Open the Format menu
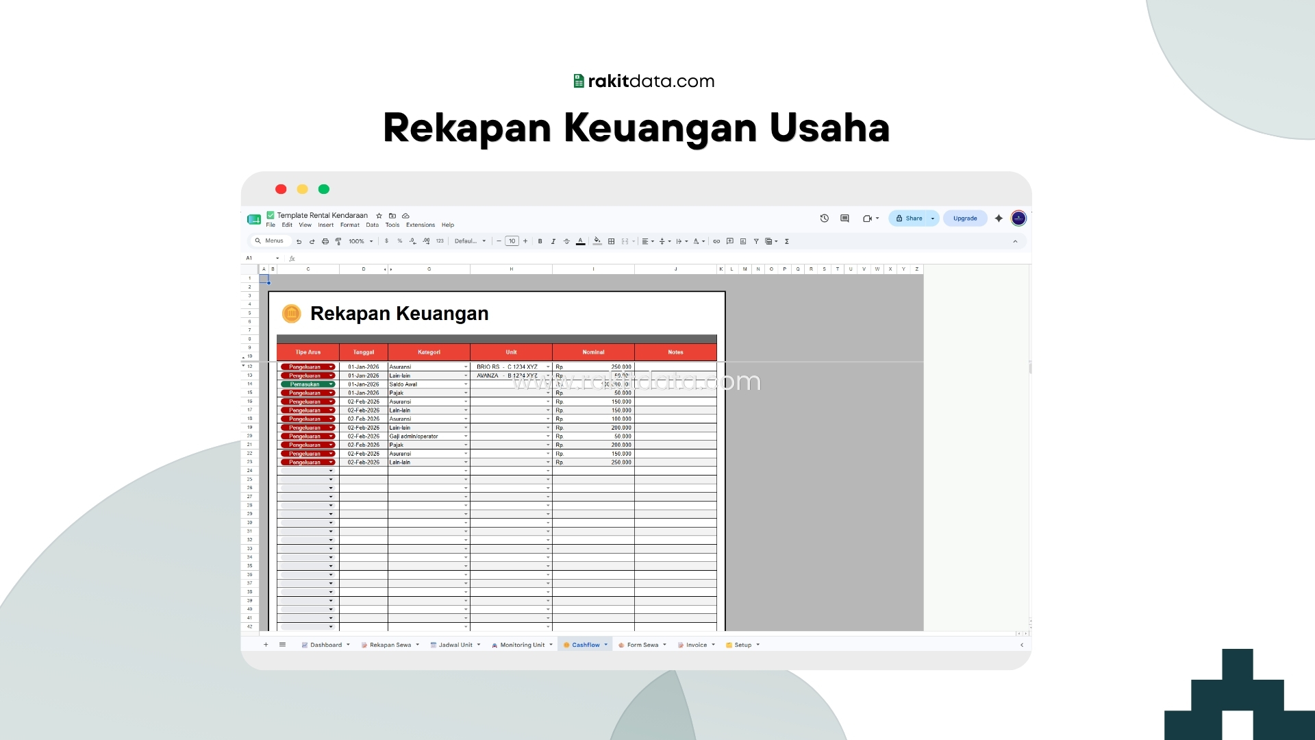Screen dimensions: 1315x740 [350, 225]
